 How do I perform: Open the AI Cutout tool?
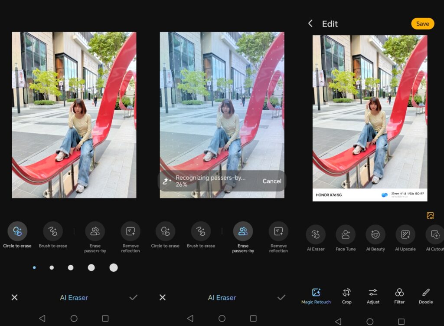click(435, 235)
